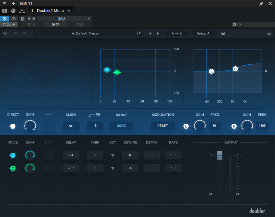This screenshot has width=275, height=217.
Task: Toggle the low shelf L EQ band
Action: 186,126
